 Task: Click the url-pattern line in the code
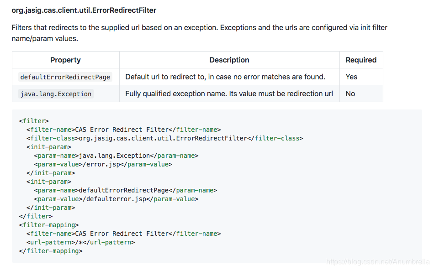tap(80, 242)
